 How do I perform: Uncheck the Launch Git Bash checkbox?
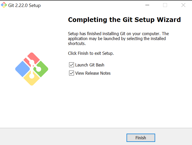(71, 65)
